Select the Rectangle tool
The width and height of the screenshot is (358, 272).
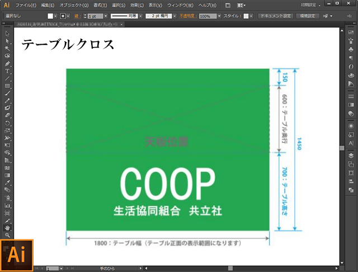click(7, 86)
